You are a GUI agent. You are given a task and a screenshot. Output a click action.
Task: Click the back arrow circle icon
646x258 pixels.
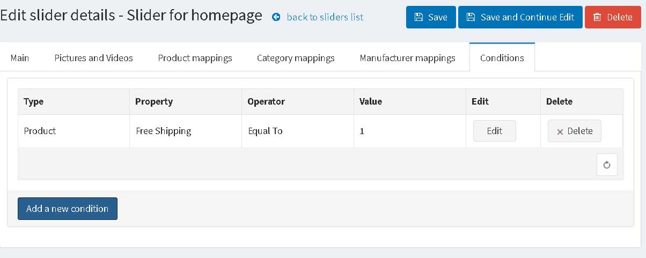point(276,17)
